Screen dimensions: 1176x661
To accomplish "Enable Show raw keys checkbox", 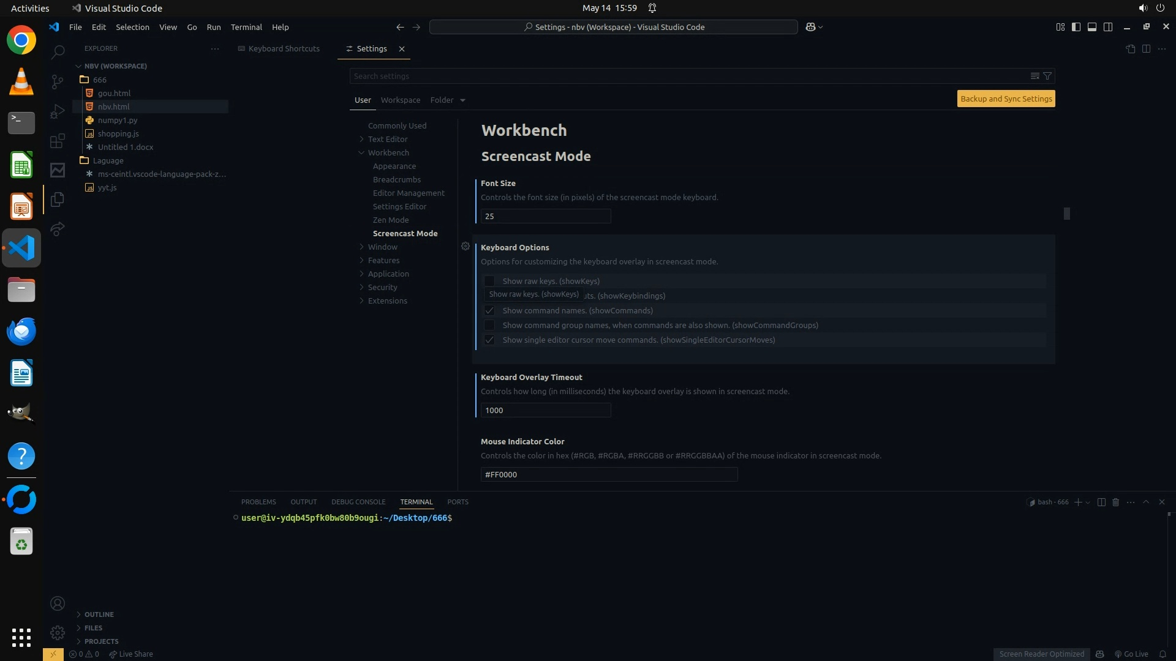I will coord(489,281).
